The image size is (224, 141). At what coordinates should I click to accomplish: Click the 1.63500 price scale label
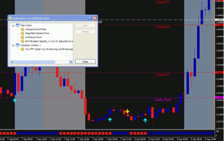[220, 107]
